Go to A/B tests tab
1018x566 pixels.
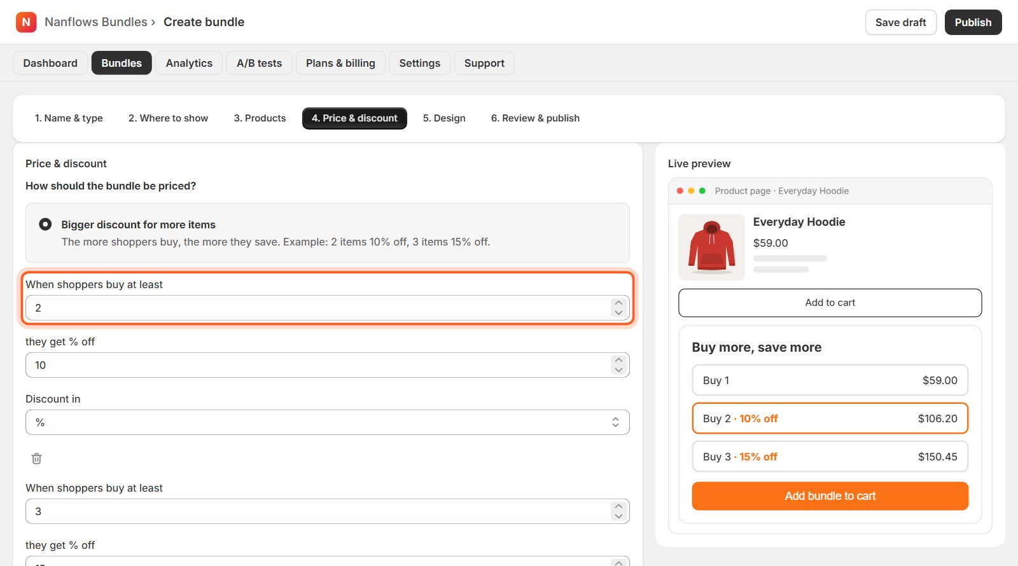(259, 63)
